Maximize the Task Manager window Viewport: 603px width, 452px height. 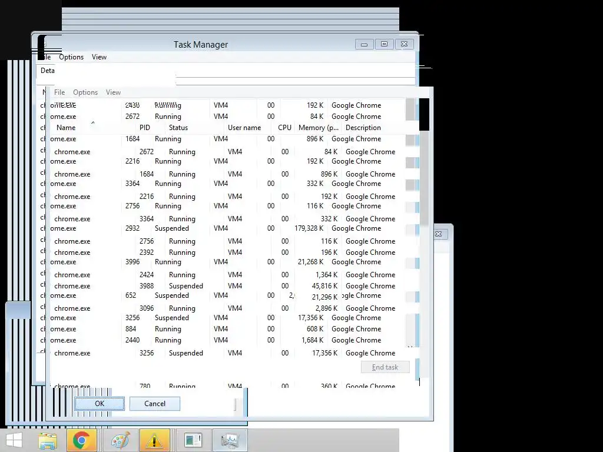coord(384,44)
